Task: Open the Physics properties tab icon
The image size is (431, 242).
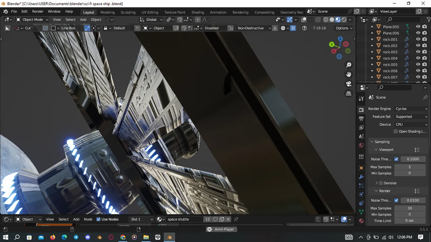Action: [x=361, y=194]
